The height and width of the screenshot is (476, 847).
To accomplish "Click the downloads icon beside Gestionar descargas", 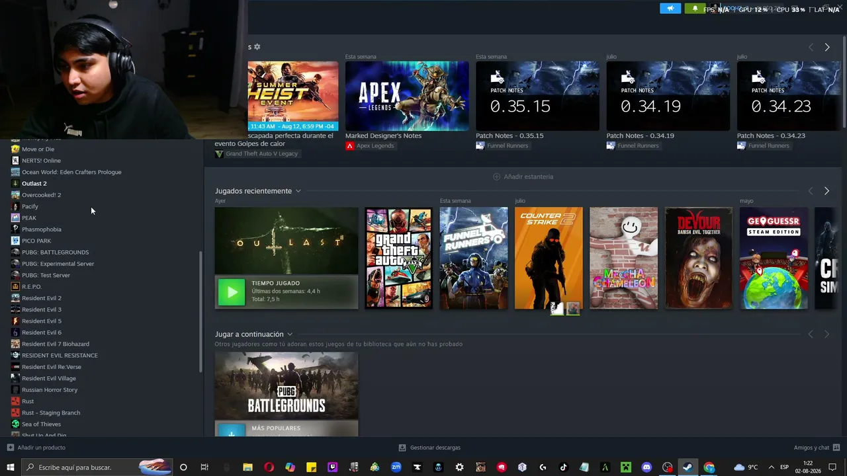I will pyautogui.click(x=402, y=448).
